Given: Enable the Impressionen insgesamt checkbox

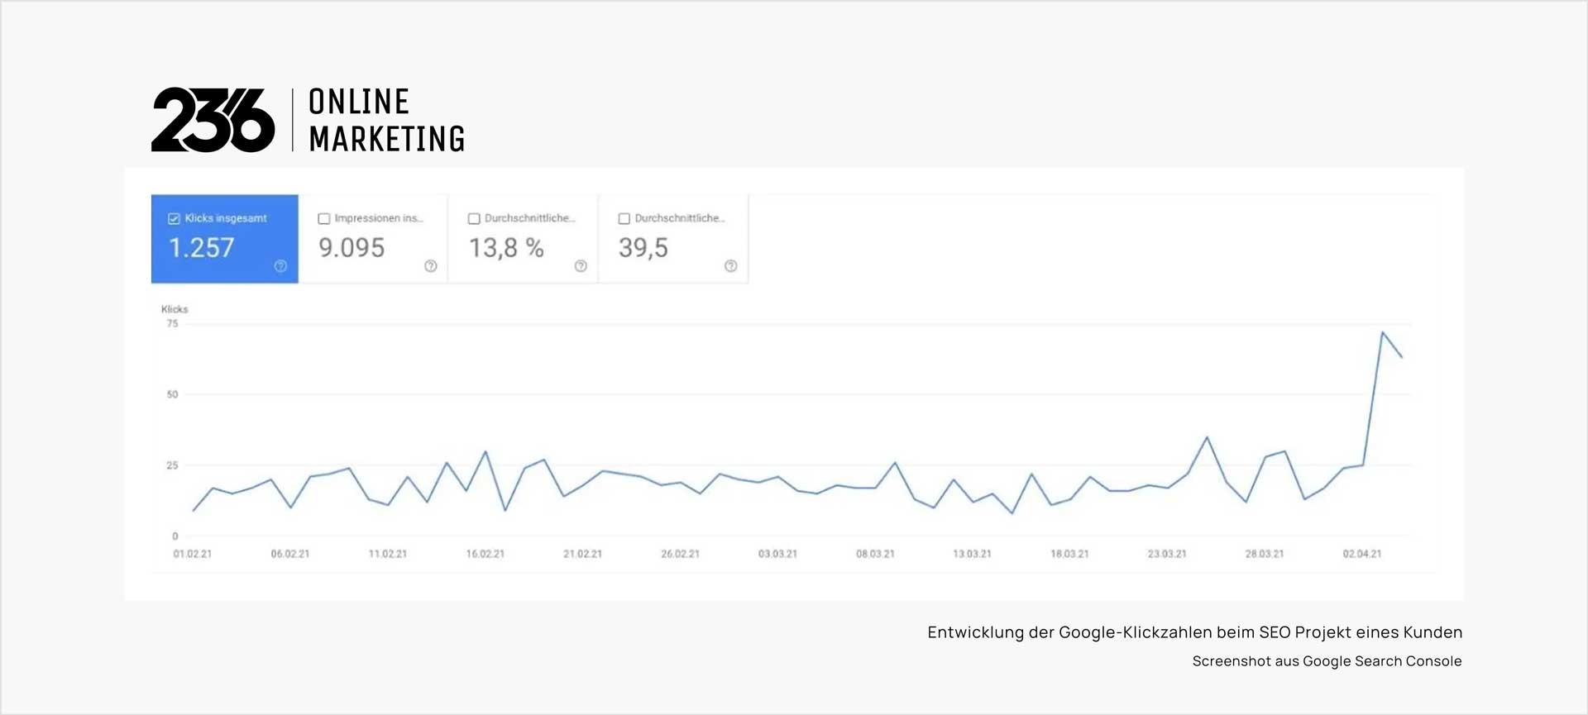Looking at the screenshot, I should click(323, 217).
